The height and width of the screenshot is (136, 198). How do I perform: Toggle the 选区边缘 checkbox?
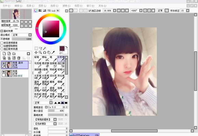click(x=90, y=11)
